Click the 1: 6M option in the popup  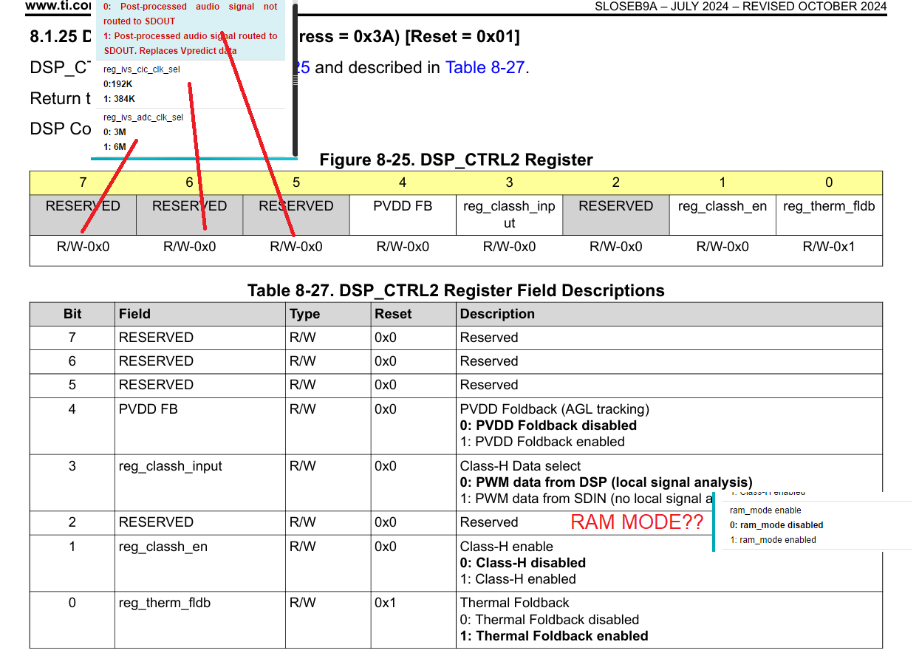tap(115, 147)
